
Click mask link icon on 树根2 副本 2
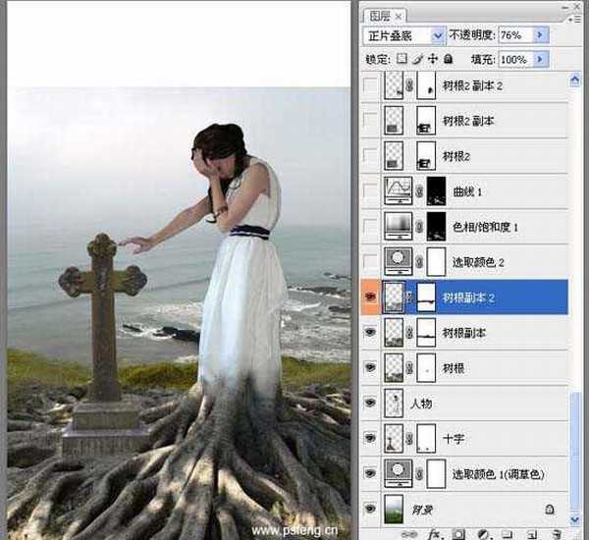409,85
